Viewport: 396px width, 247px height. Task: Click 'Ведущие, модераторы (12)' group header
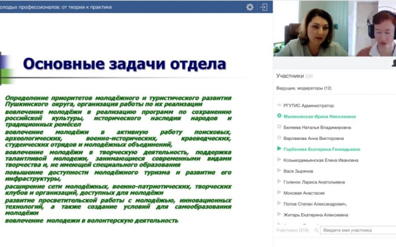(304, 88)
